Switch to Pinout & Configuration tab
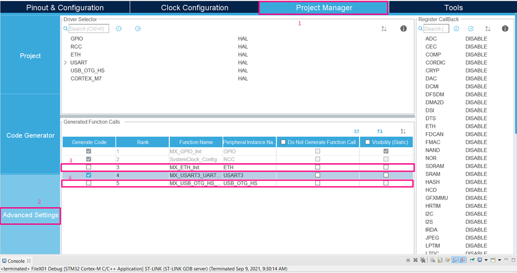517x273 pixels. point(65,8)
